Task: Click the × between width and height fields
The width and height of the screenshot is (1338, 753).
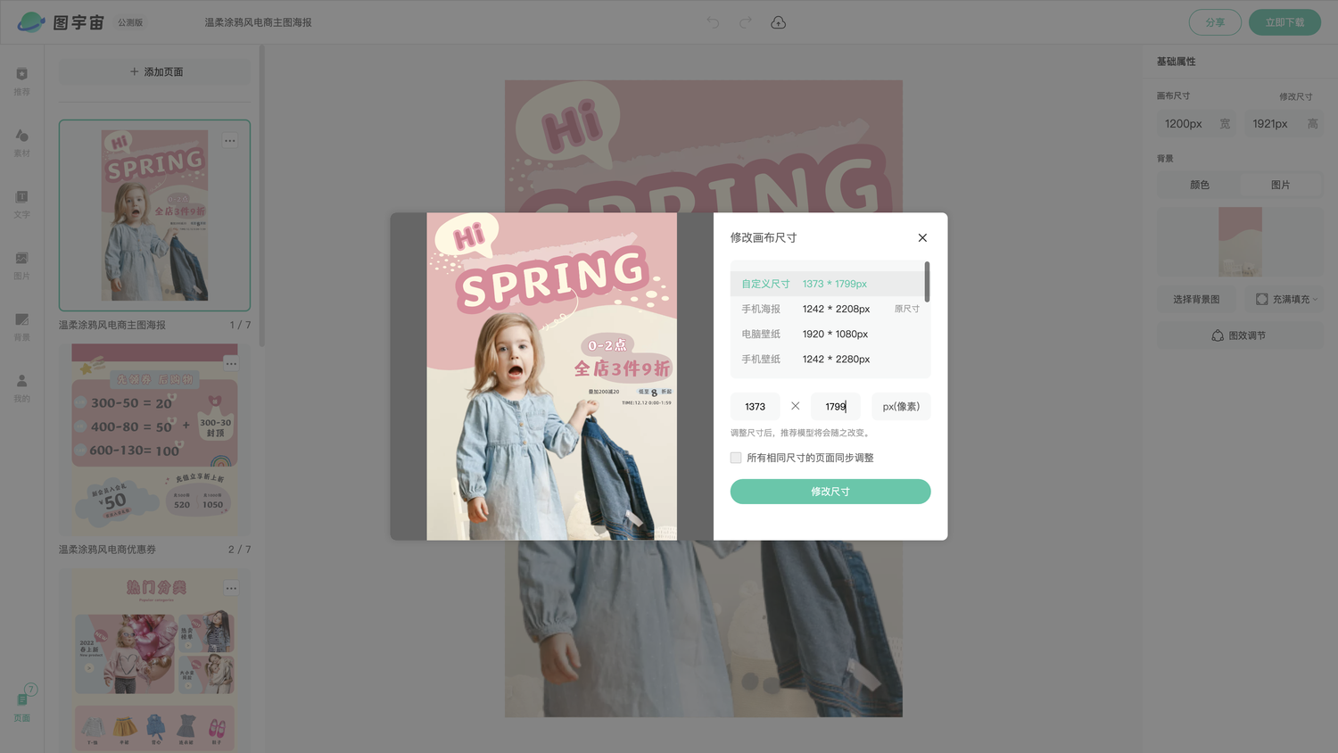Action: point(796,406)
